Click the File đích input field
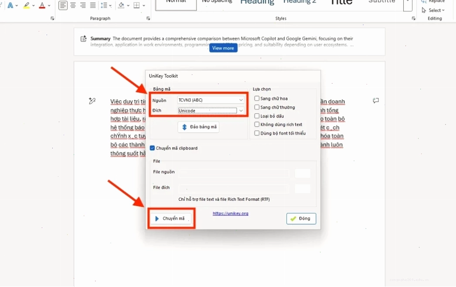 (x=234, y=189)
